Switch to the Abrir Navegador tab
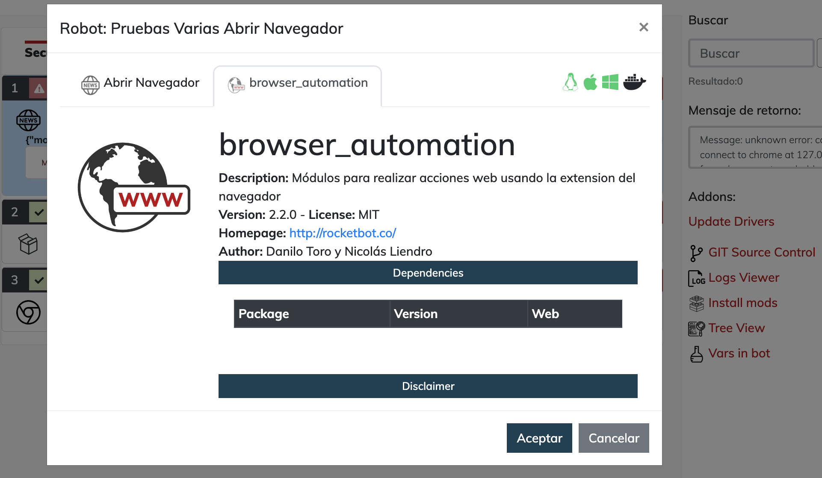Screen dimensions: 822x478 pos(140,83)
